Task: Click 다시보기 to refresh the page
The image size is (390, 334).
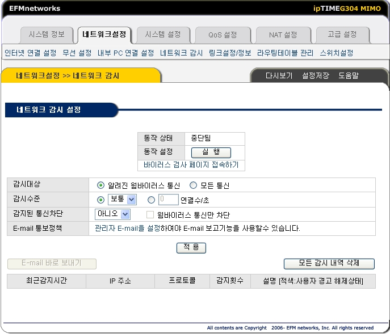Action: pyautogui.click(x=279, y=75)
